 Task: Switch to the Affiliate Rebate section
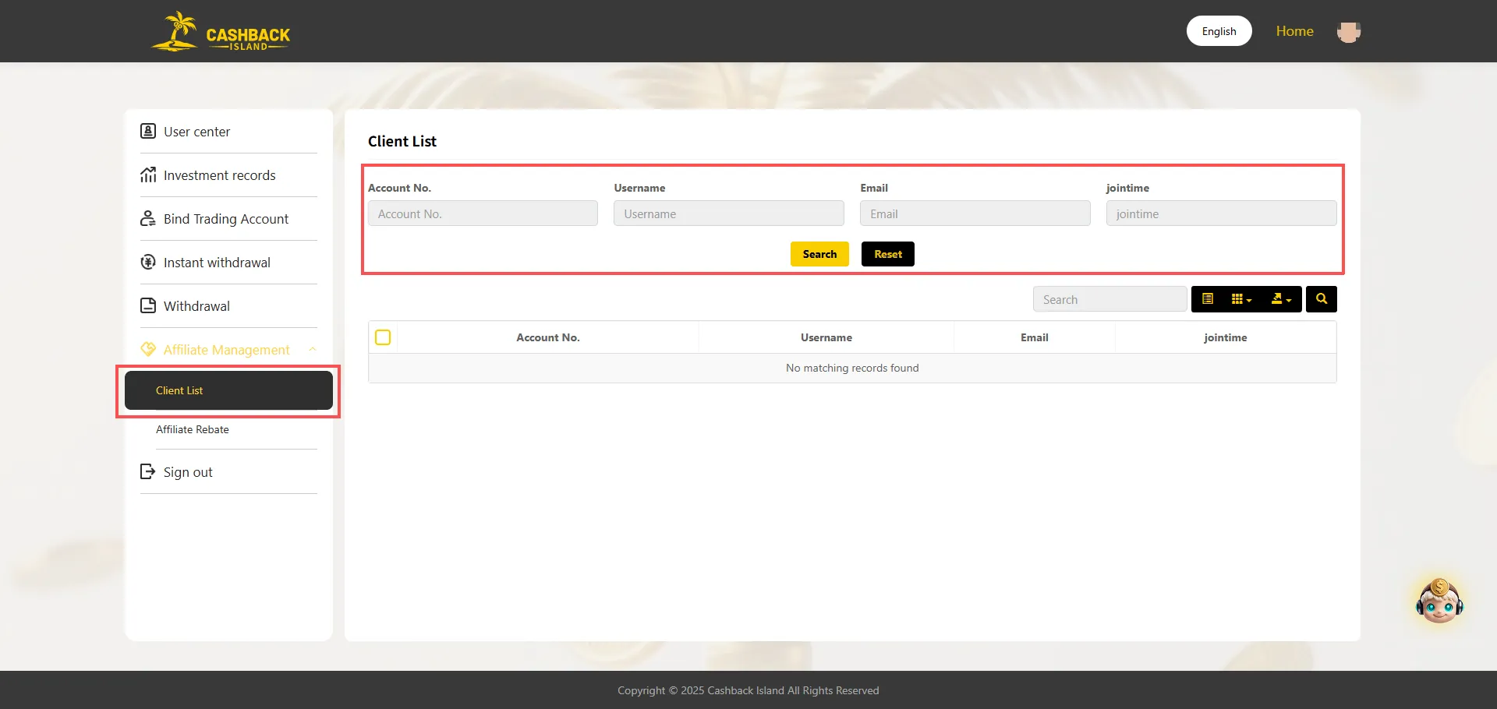point(193,429)
